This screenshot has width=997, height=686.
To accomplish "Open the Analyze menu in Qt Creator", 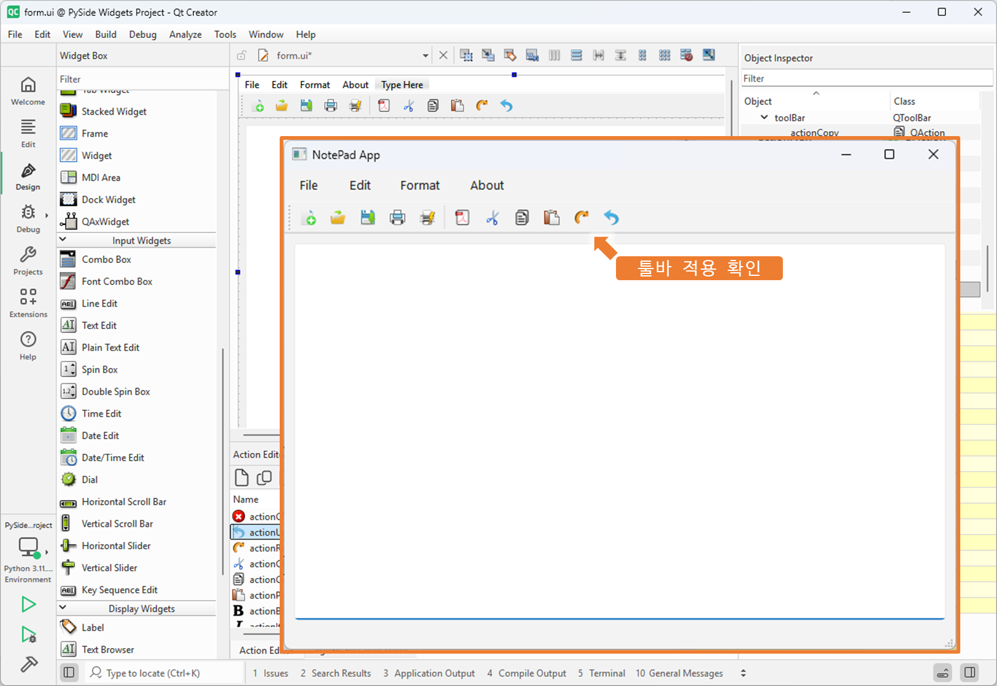I will click(185, 34).
